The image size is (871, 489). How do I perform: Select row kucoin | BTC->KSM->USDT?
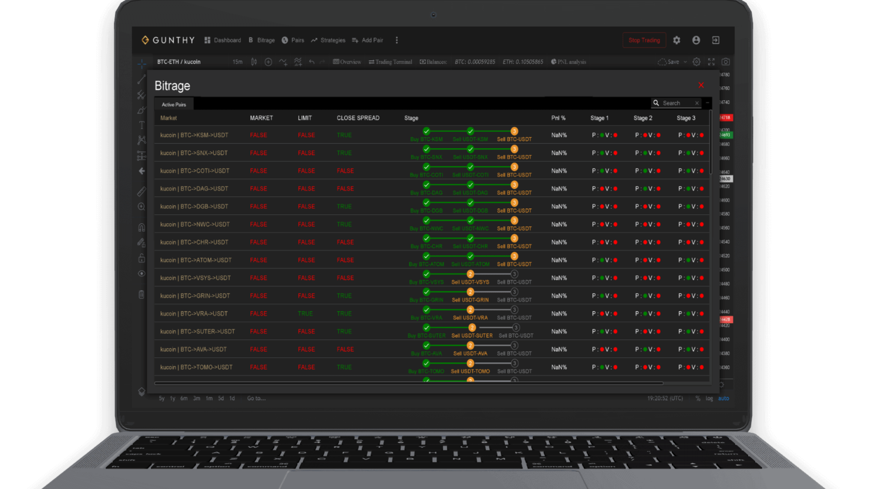point(432,135)
